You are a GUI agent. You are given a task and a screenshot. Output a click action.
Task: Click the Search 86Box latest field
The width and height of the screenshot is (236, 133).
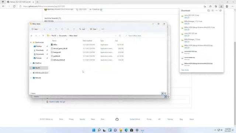point(145,36)
